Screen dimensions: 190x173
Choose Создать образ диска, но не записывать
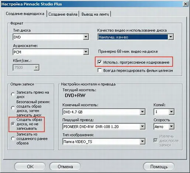tap(13, 124)
